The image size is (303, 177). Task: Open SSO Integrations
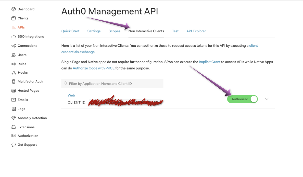click(x=31, y=36)
